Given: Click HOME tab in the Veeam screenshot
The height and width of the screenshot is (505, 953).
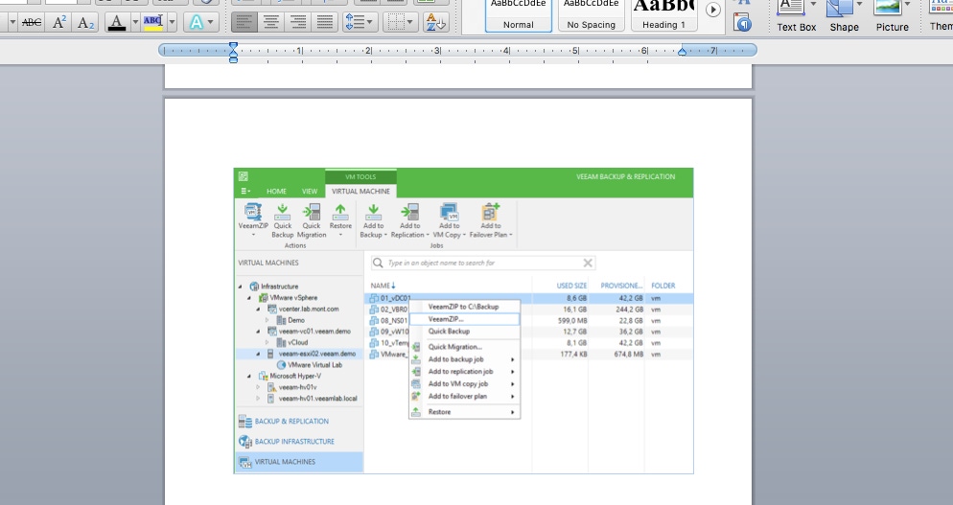Looking at the screenshot, I should point(276,191).
